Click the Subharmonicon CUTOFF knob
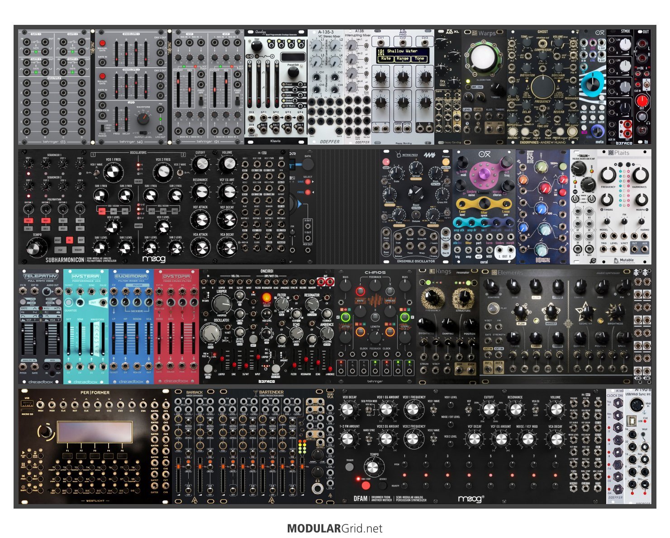The height and width of the screenshot is (538, 670). [x=200, y=164]
